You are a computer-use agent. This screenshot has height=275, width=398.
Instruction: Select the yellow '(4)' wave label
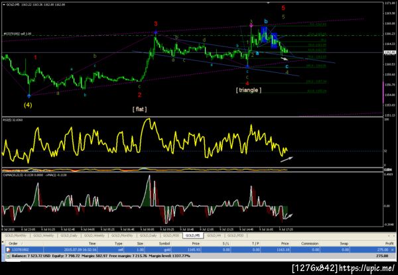point(28,105)
